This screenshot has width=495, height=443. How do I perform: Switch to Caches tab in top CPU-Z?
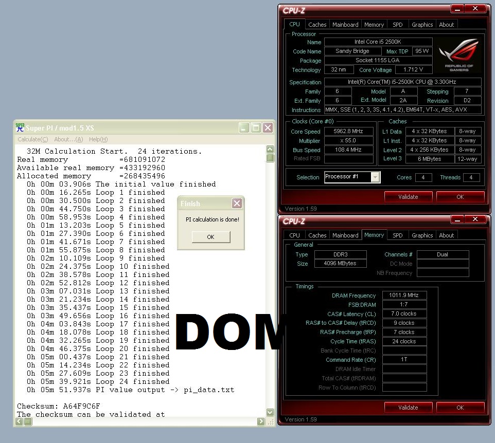317,25
